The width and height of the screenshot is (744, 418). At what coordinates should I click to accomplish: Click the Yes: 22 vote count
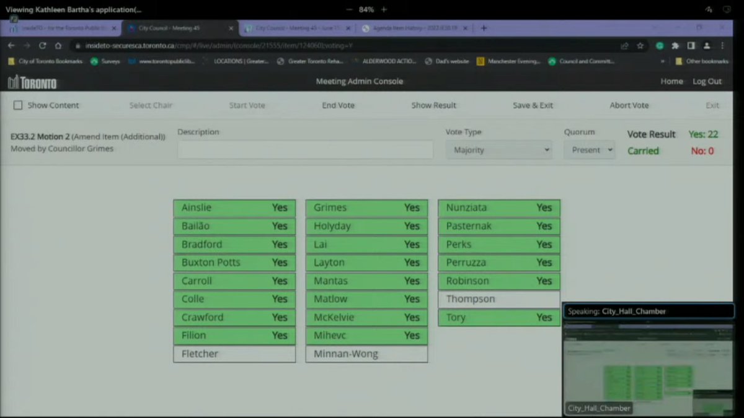pos(703,134)
